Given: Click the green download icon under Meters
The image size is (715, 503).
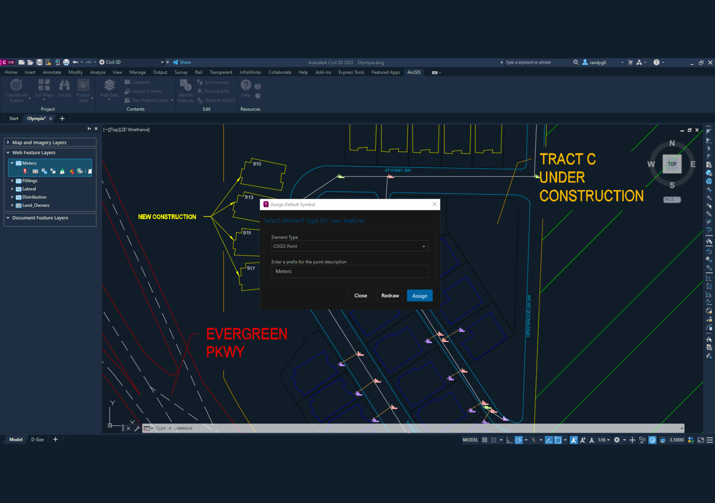Looking at the screenshot, I should pyautogui.click(x=62, y=171).
